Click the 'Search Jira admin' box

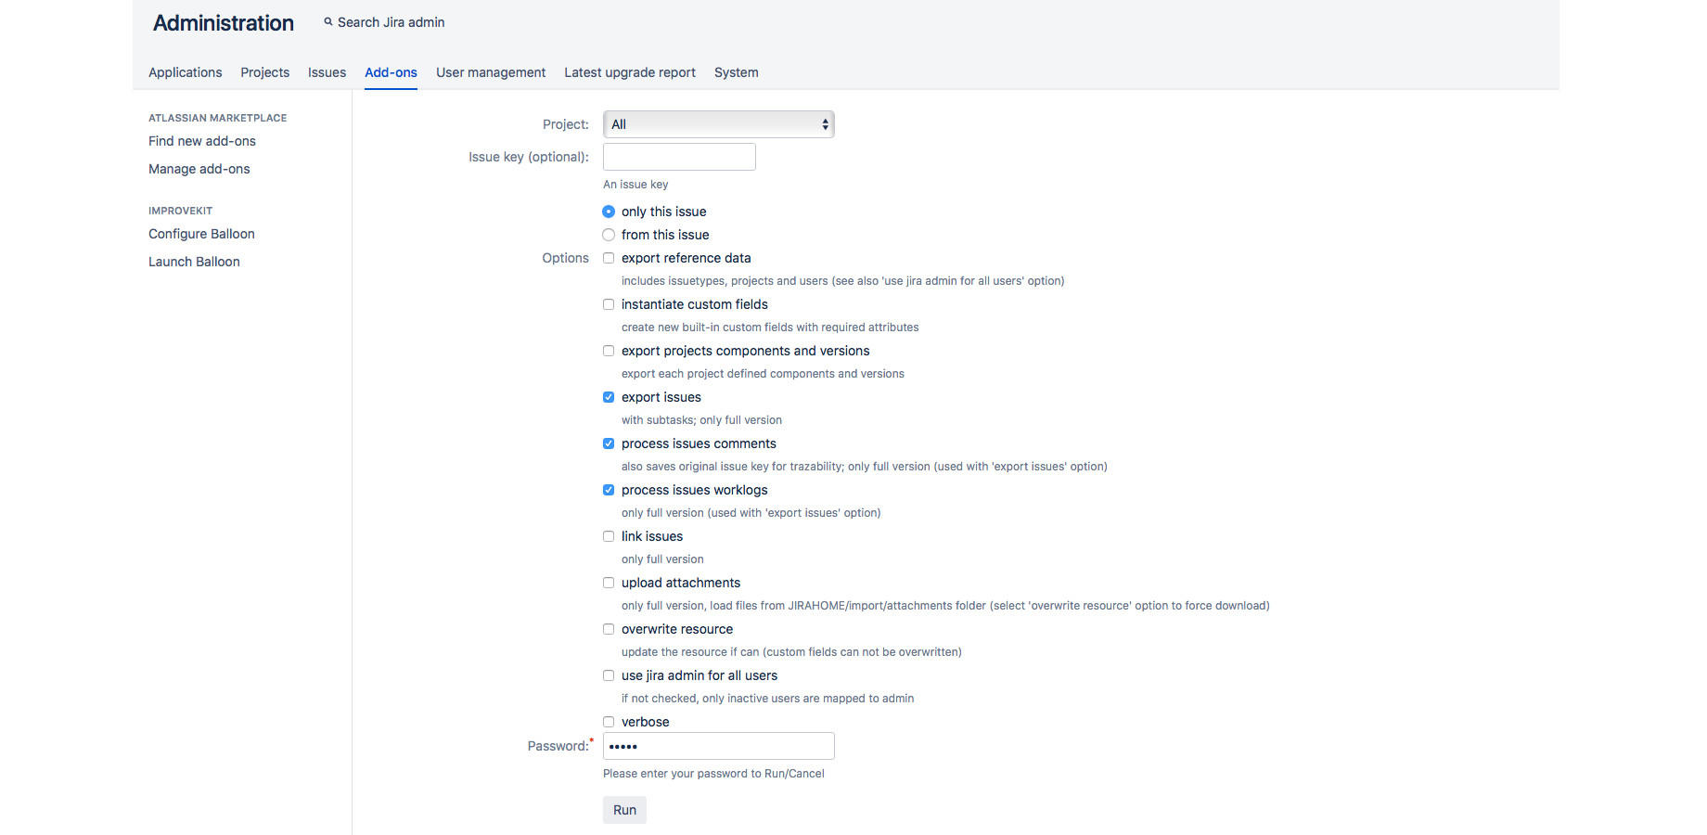pyautogui.click(x=391, y=22)
